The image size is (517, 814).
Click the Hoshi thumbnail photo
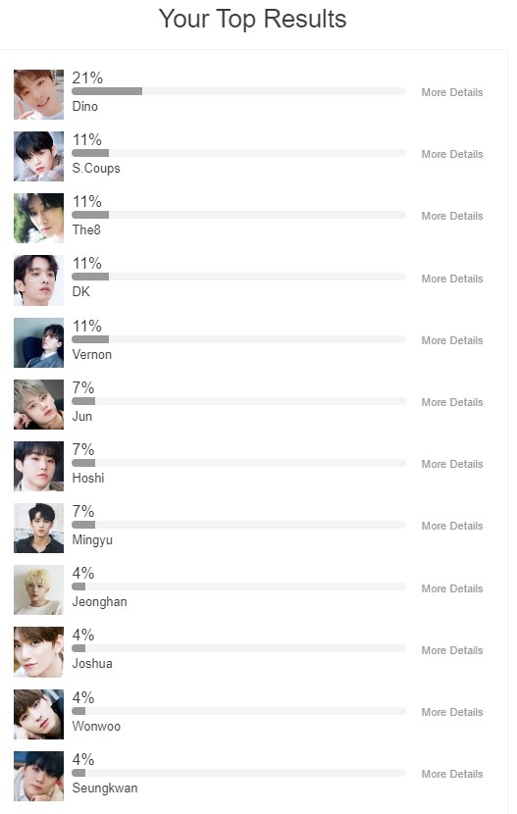pyautogui.click(x=38, y=466)
